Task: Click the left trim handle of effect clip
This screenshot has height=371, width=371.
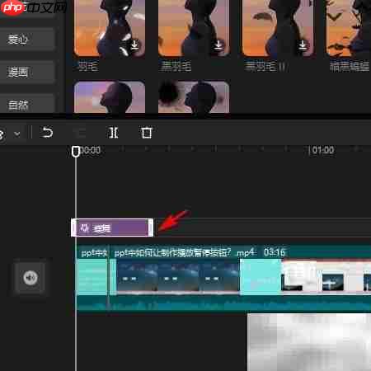Action: click(73, 228)
